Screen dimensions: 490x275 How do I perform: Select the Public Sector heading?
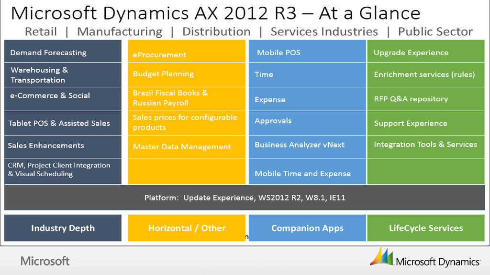click(x=435, y=32)
